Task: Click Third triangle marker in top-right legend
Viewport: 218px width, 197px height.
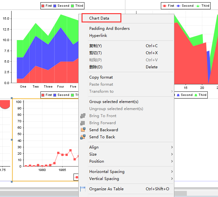Action: coord(198,6)
